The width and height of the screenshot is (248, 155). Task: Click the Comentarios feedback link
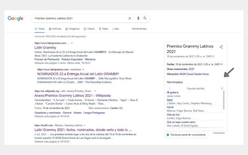tap(219, 133)
